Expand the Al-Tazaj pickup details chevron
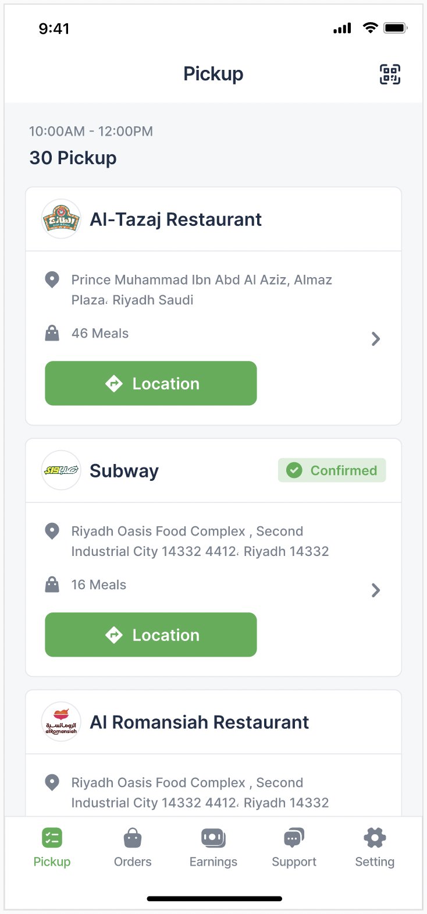 pyautogui.click(x=376, y=339)
